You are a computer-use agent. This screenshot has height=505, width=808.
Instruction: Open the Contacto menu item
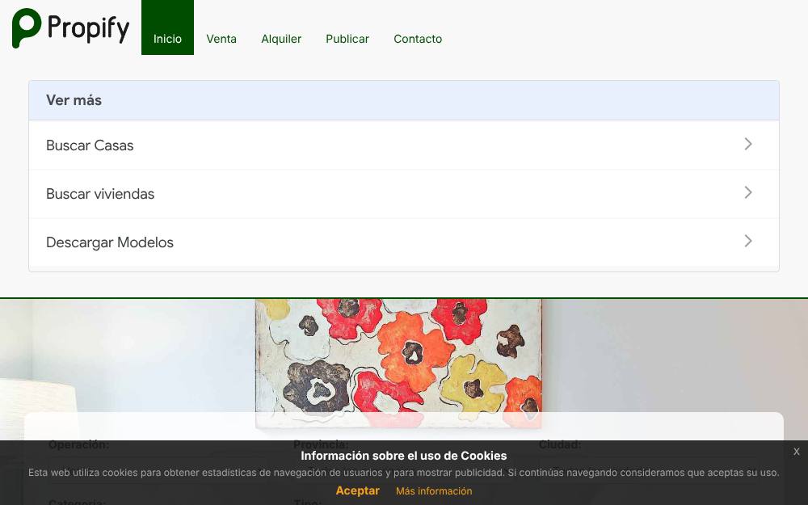pyautogui.click(x=418, y=39)
